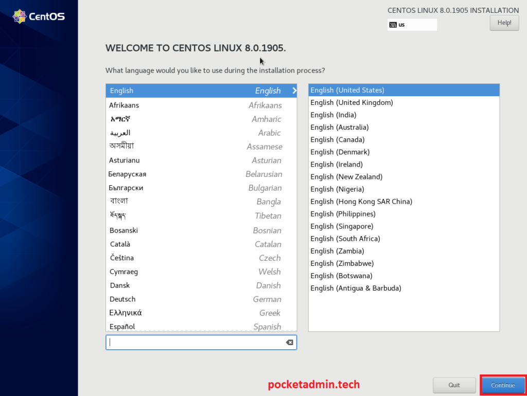Focus the language search input field
Screen dimensions: 527x396
coord(201,343)
